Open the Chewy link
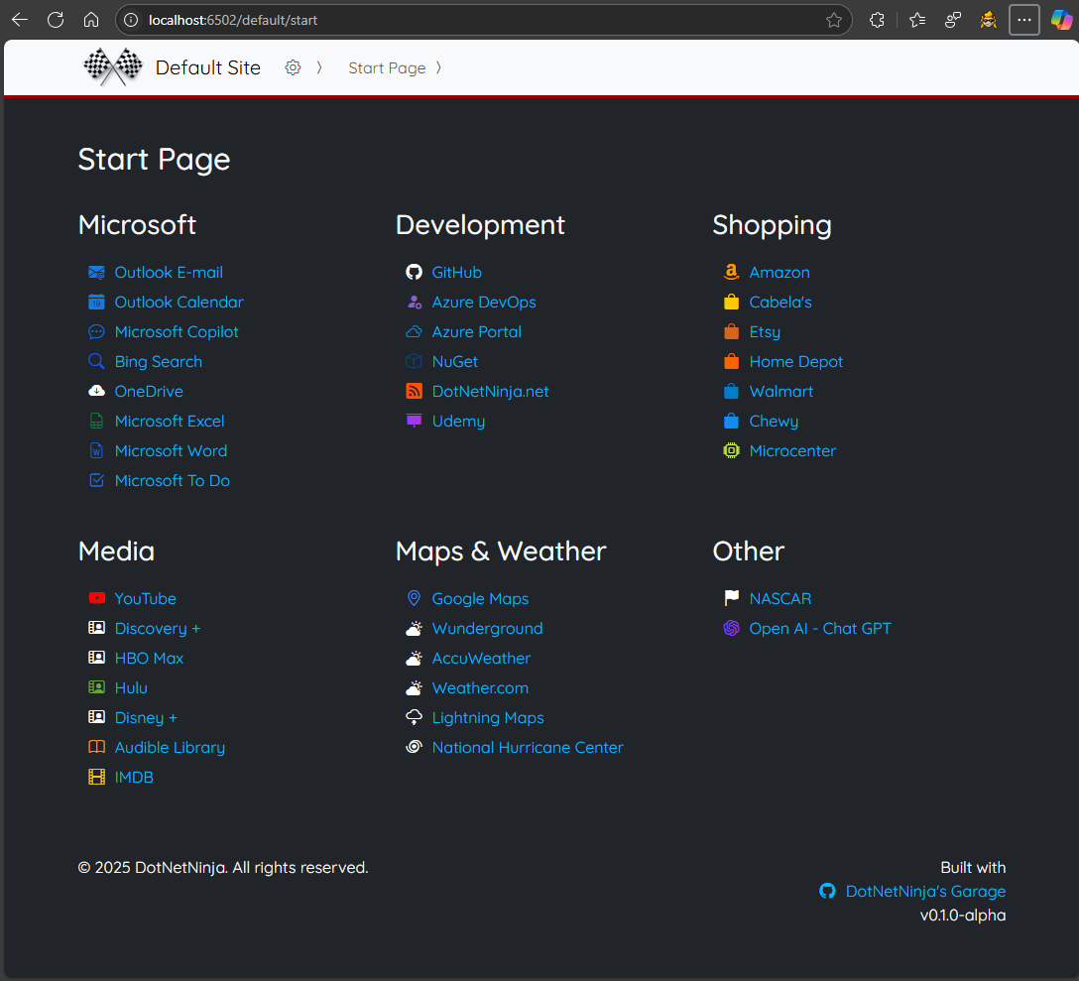 (774, 422)
